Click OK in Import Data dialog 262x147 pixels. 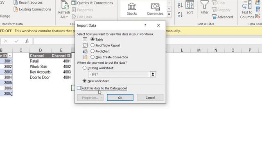coord(120,98)
